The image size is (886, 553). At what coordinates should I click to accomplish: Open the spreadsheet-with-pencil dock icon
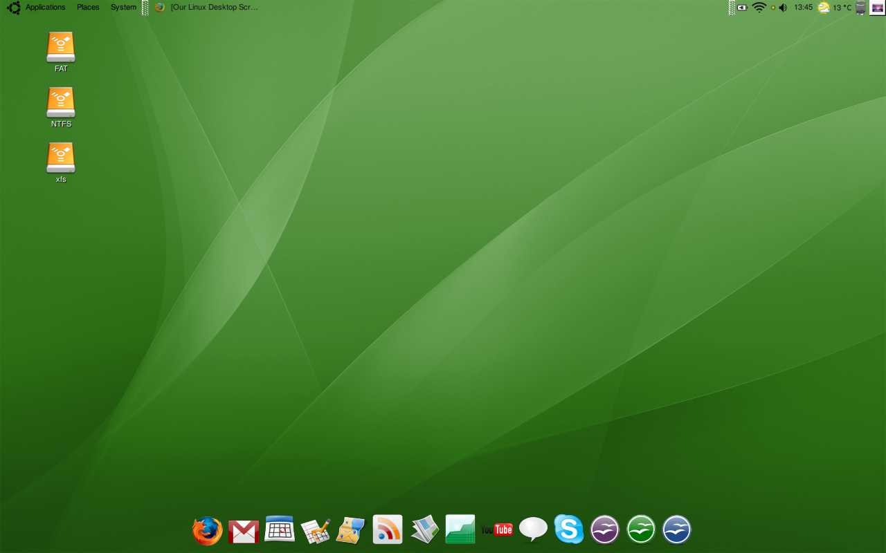coord(316,531)
